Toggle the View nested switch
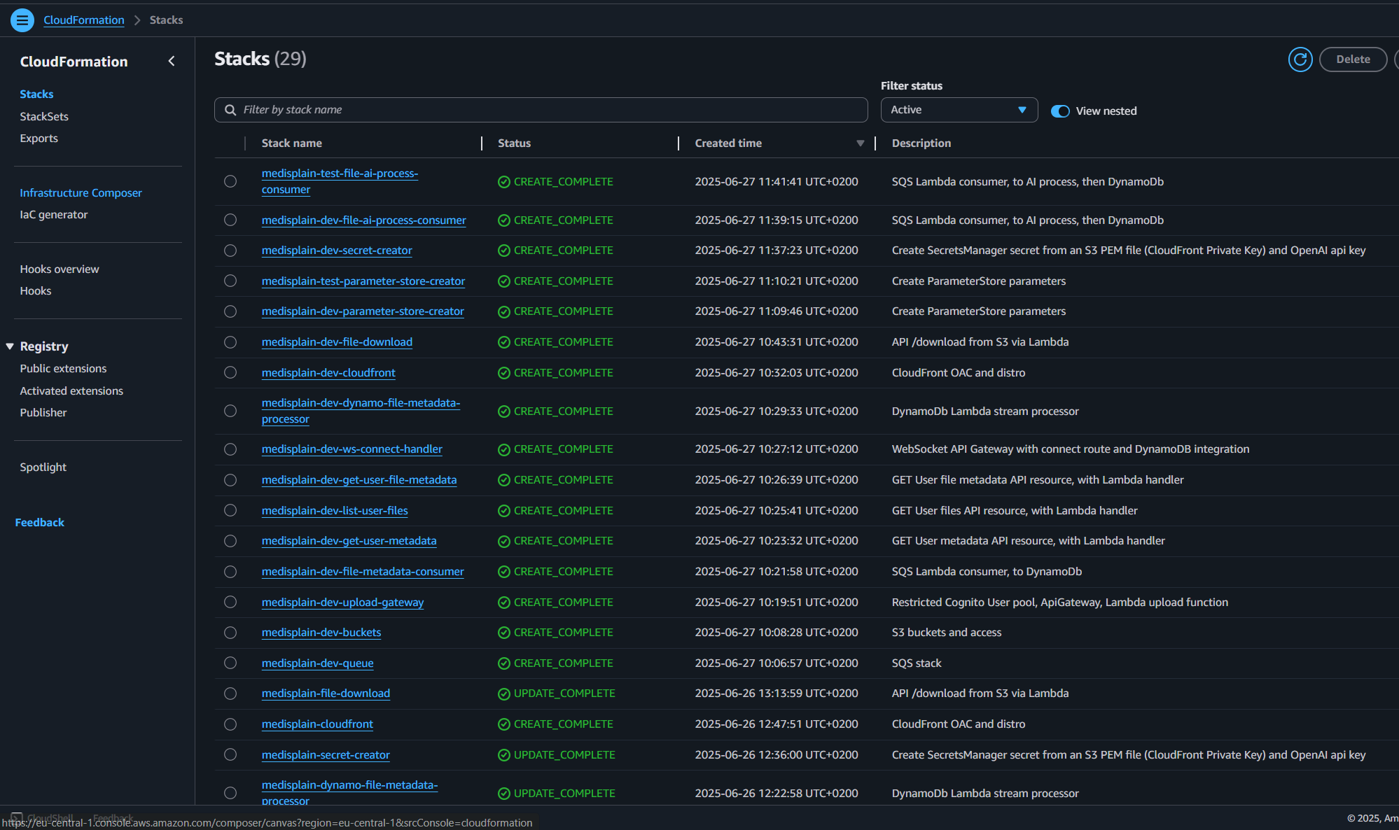Viewport: 1399px width, 830px height. pos(1060,111)
